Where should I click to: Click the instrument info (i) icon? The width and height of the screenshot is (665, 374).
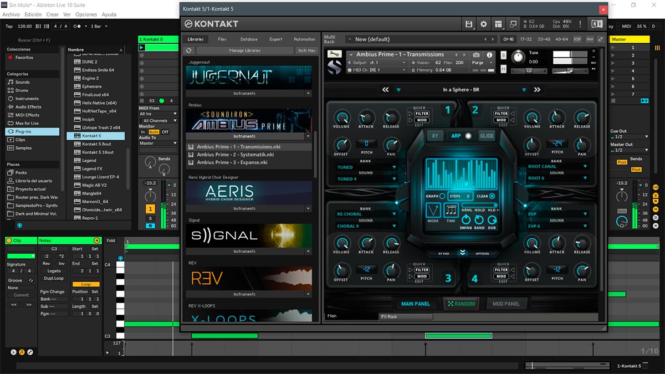point(489,55)
